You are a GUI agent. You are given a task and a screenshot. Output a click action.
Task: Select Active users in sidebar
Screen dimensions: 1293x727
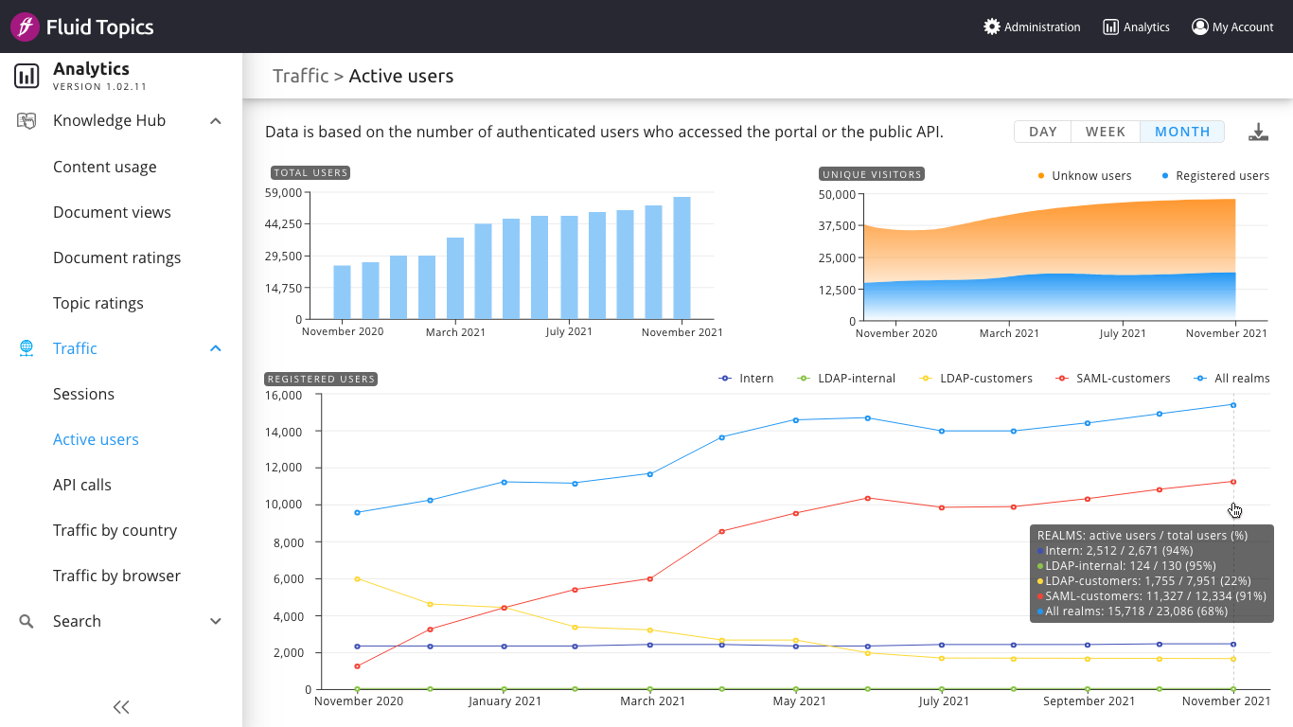(96, 439)
